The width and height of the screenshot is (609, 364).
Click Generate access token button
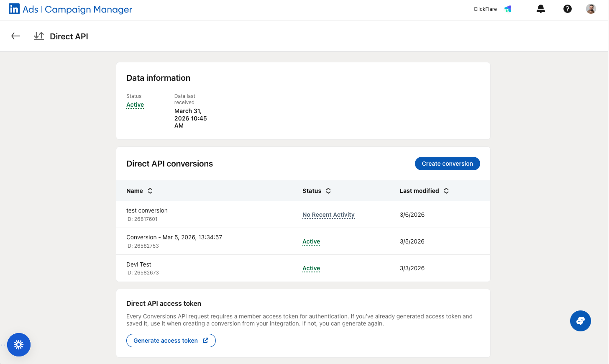coord(171,341)
